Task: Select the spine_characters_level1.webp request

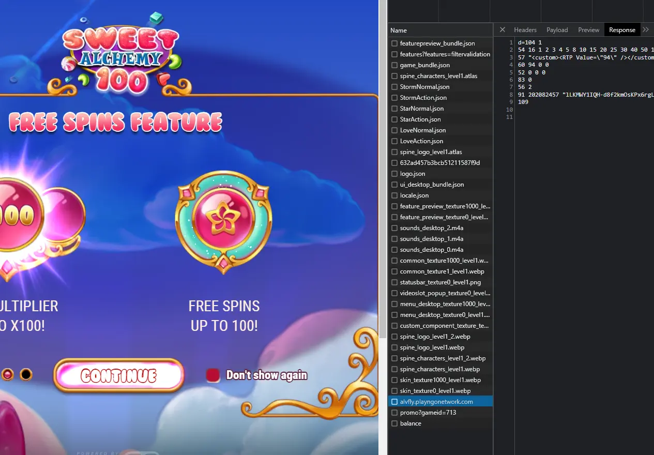Action: coord(440,369)
